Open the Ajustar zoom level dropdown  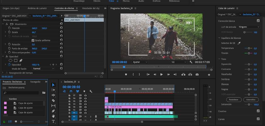tap(140, 62)
